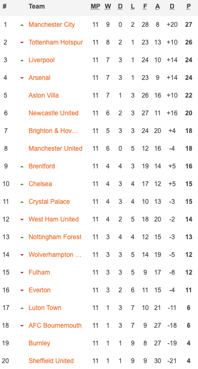Click the green up arrow beside Brentford

pyautogui.click(x=22, y=166)
